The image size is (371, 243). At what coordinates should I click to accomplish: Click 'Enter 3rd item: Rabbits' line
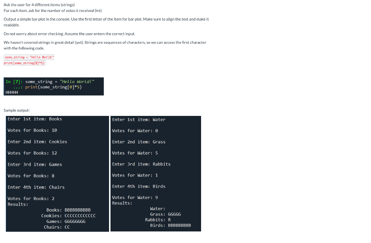141,164
